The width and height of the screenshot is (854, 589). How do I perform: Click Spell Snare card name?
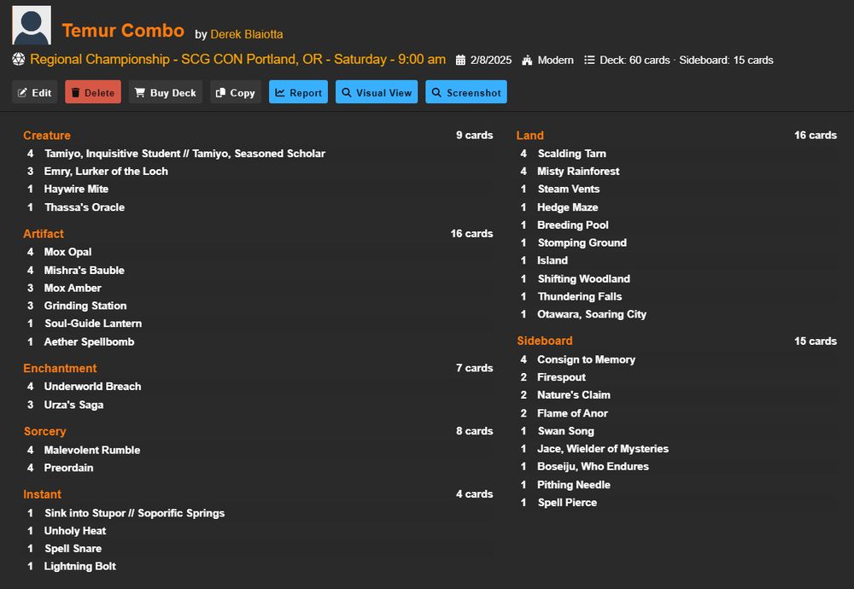pos(73,548)
